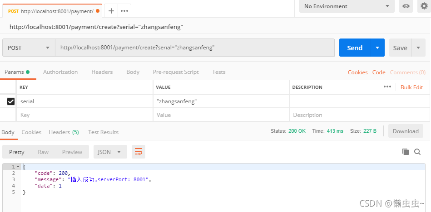Screen dimensions: 431x212
Task: Expand the Send button dropdown arrow
Action: [377, 48]
